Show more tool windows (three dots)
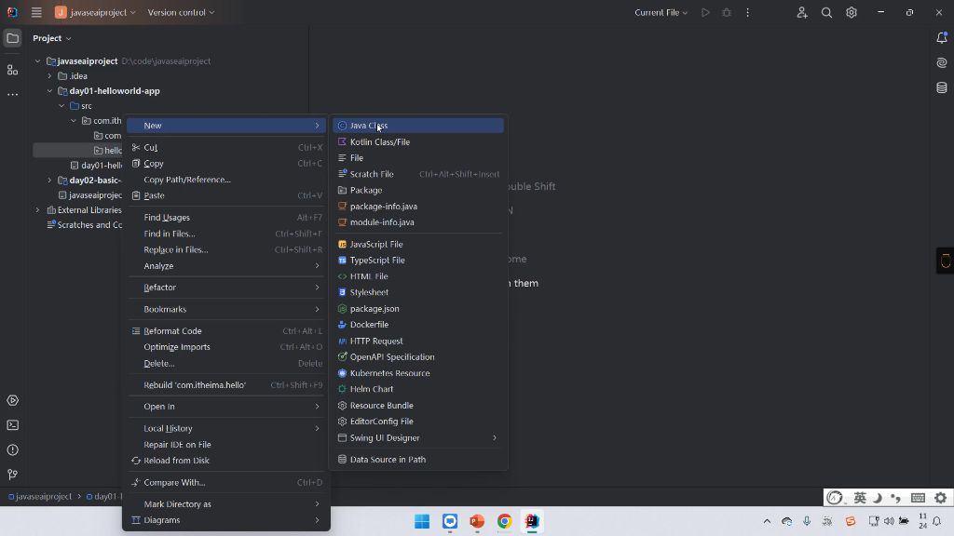This screenshot has height=536, width=954. [12, 95]
